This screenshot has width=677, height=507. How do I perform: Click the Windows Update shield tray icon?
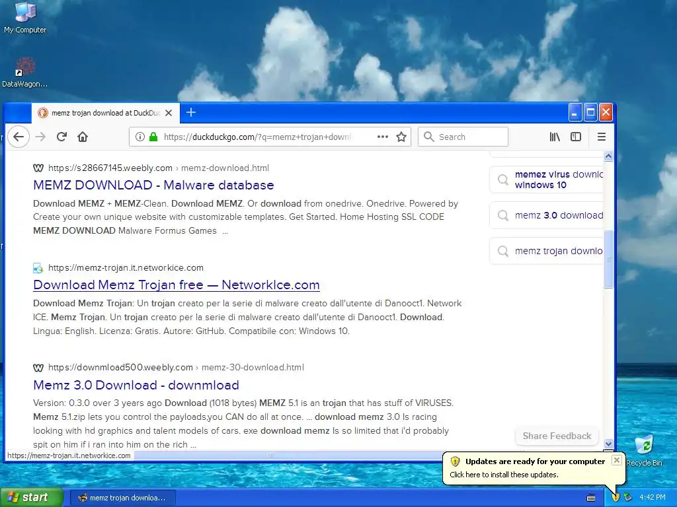616,498
